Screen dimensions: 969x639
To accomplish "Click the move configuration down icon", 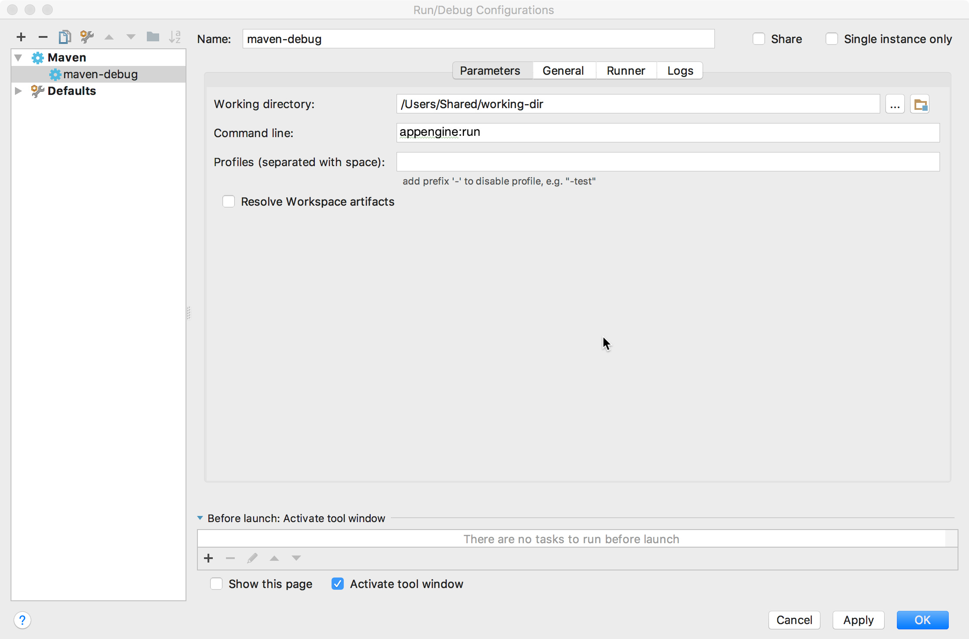I will 131,39.
